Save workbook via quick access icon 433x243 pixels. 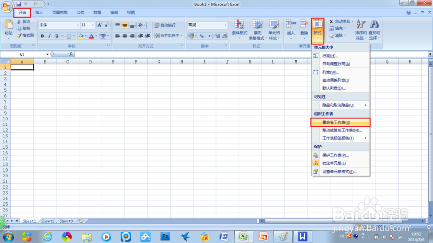[x=19, y=4]
